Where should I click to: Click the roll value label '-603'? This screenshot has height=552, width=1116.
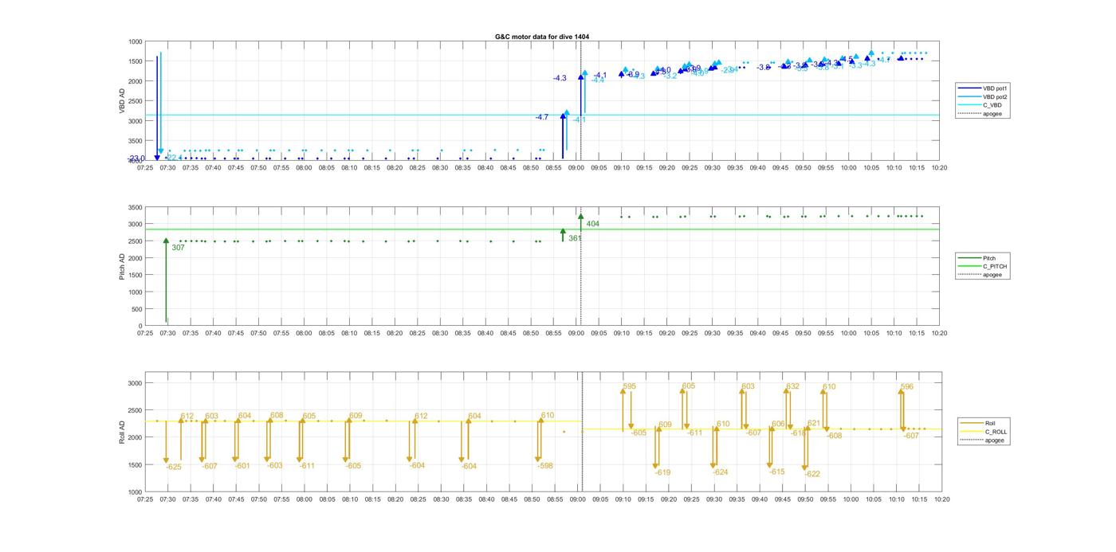tap(274, 465)
